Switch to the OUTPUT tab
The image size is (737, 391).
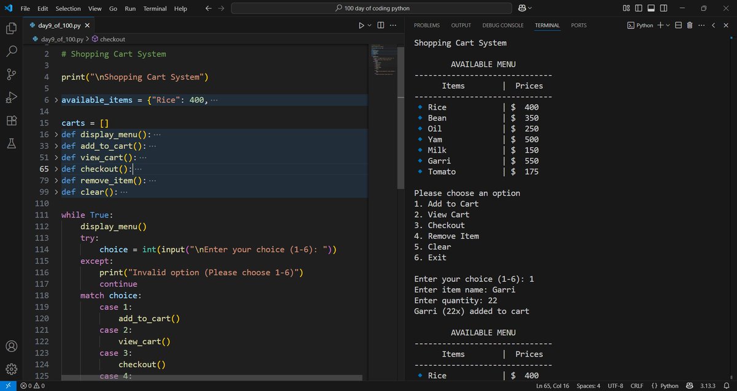coord(461,26)
